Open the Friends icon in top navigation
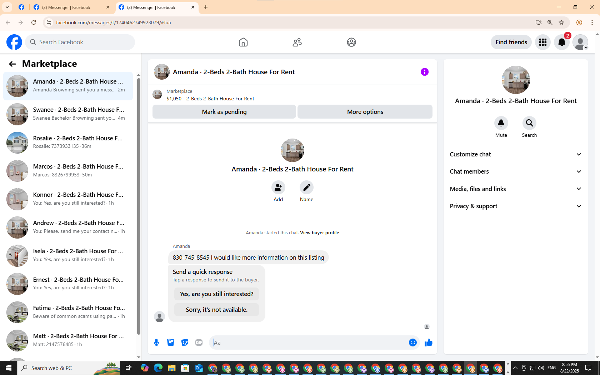This screenshot has height=375, width=600. pos(297,42)
